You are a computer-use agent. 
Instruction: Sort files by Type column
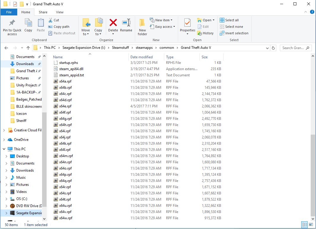pyautogui.click(x=170, y=57)
